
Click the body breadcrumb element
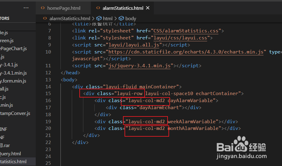tap(131, 19)
